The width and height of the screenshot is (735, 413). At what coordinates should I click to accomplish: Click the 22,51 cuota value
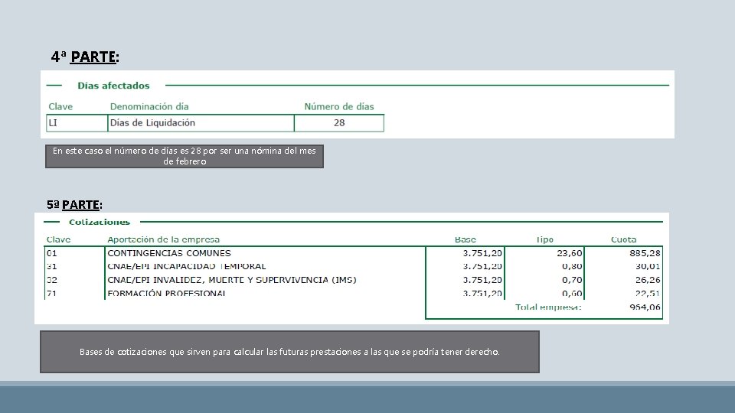pos(648,294)
